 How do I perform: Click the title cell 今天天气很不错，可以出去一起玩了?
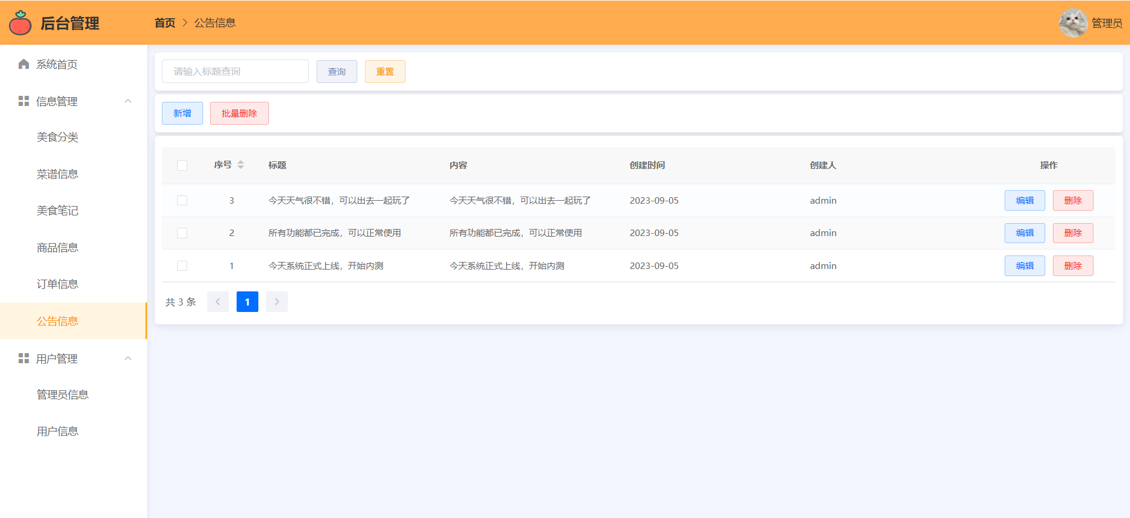339,201
